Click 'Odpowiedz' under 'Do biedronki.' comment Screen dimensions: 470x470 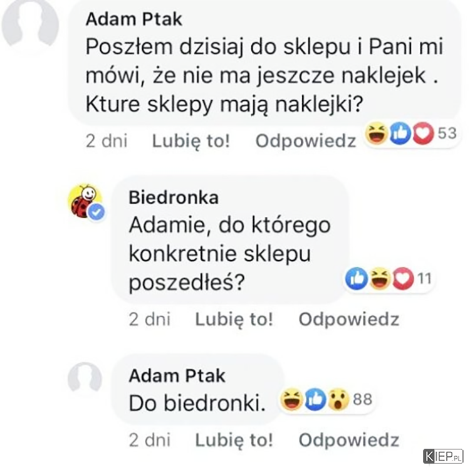349,440
